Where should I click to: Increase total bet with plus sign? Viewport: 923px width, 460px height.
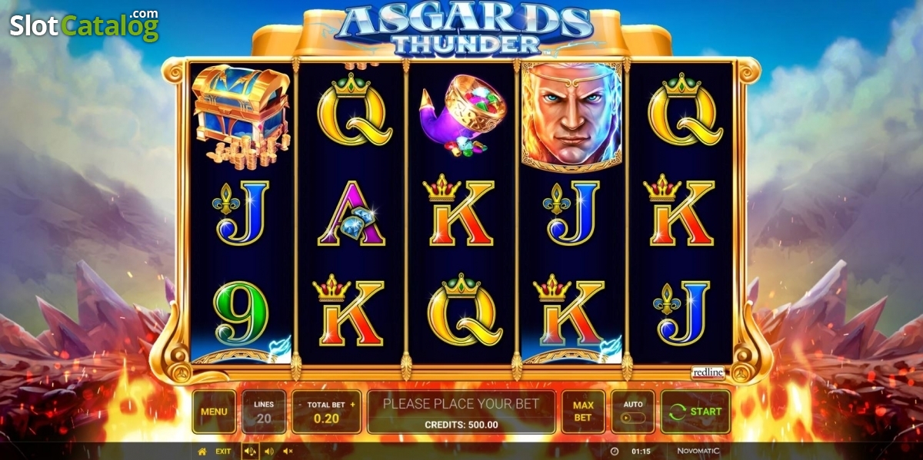pos(353,404)
